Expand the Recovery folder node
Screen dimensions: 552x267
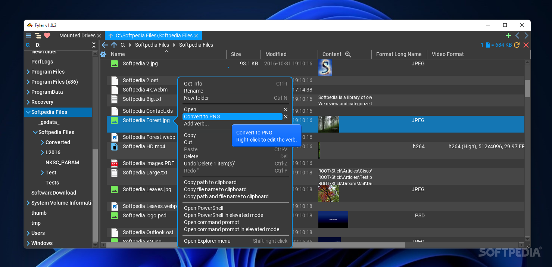(x=28, y=102)
